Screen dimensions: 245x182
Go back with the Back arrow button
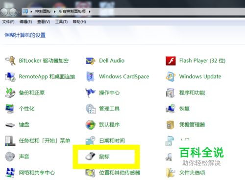tap(4, 12)
